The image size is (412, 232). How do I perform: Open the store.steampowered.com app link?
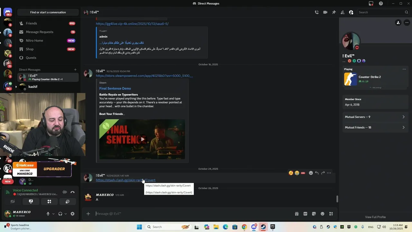pyautogui.click(x=144, y=76)
